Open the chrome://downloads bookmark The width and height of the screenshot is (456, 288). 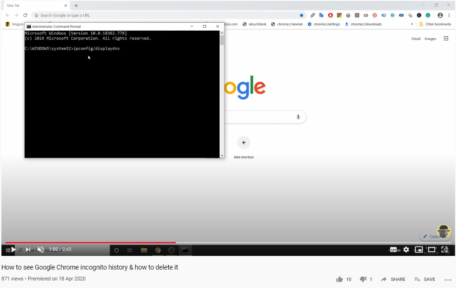coord(363,24)
